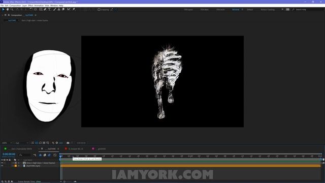Select the Pan Behind anchor point tool
Screen dimensions: 325x183
tap(36, 9)
